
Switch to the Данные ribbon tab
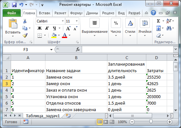point(92,13)
